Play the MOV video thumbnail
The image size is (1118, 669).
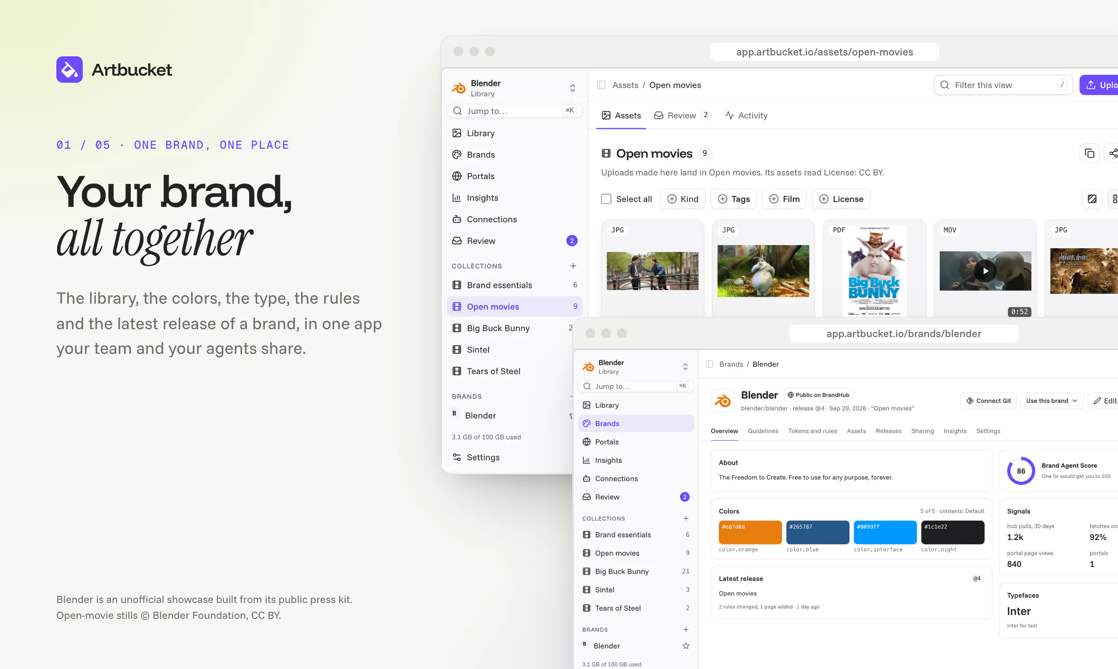(x=986, y=271)
